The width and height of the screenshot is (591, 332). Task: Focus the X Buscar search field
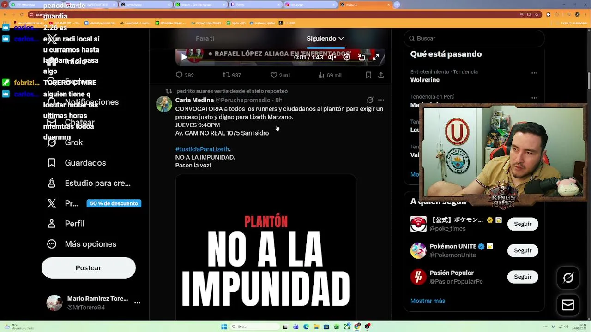(x=474, y=38)
